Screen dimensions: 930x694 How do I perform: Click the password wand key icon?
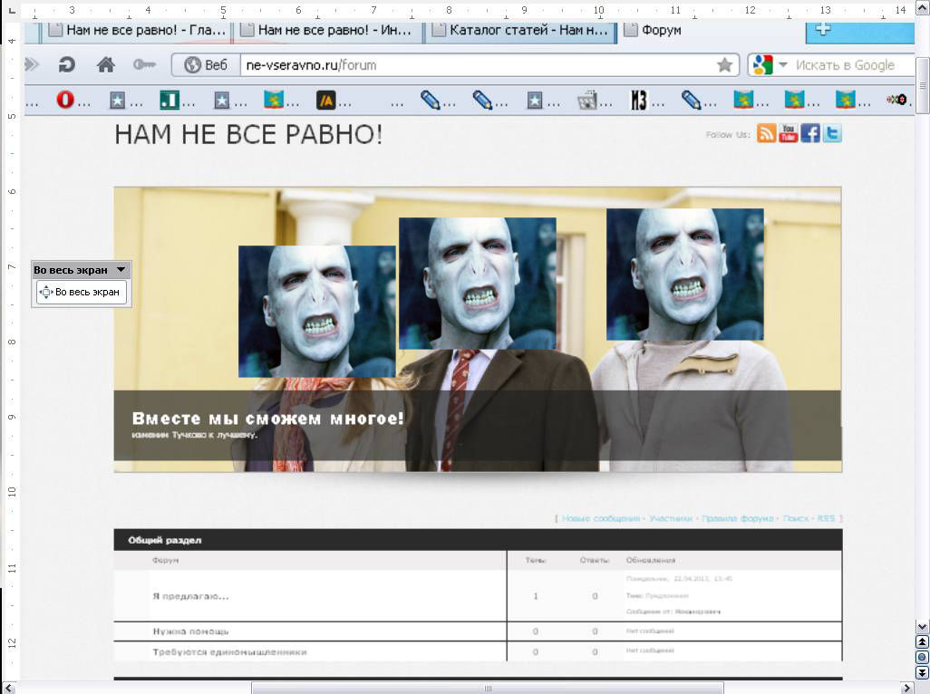[x=144, y=64]
